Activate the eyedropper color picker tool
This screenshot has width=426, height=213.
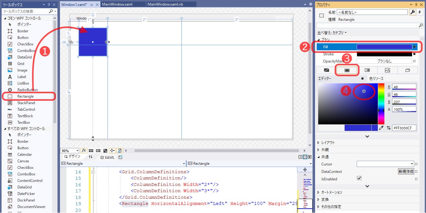click(381, 128)
